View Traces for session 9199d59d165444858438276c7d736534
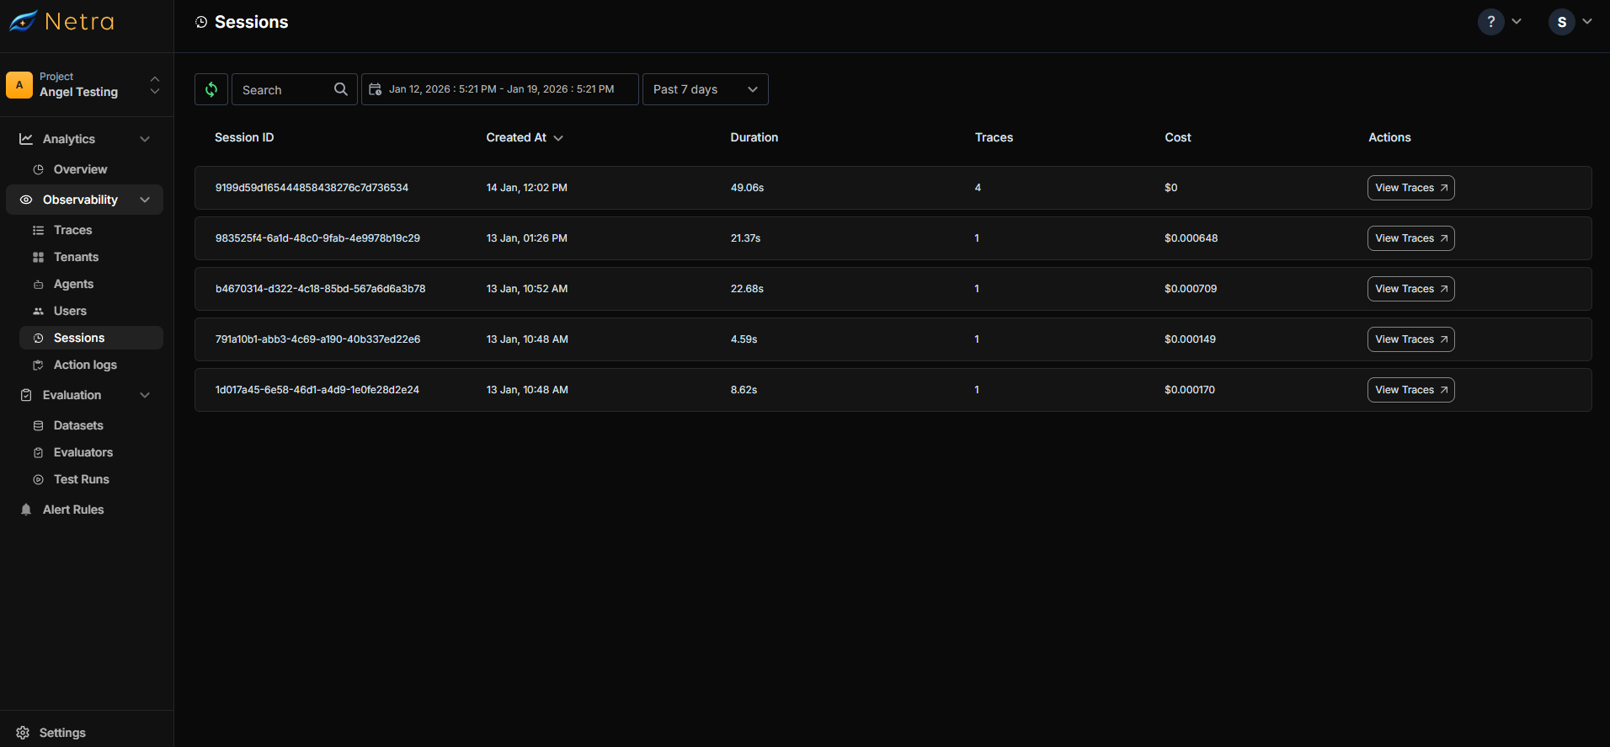The height and width of the screenshot is (747, 1610). point(1410,188)
